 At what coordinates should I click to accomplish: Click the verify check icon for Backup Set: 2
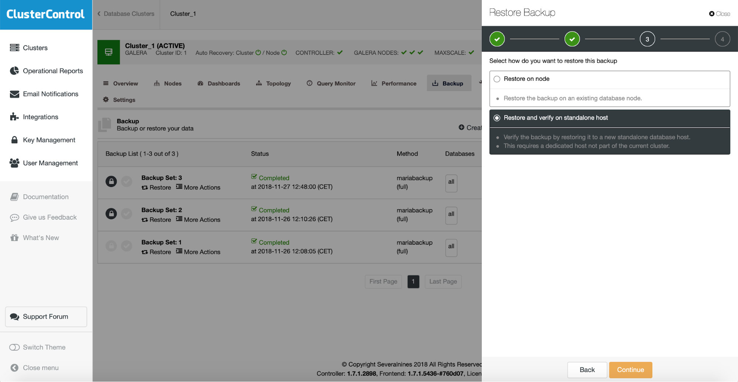(127, 213)
